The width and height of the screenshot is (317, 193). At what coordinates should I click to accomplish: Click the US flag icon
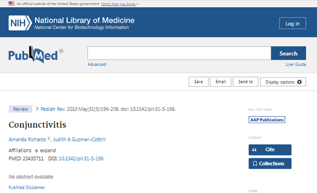click(12, 4)
